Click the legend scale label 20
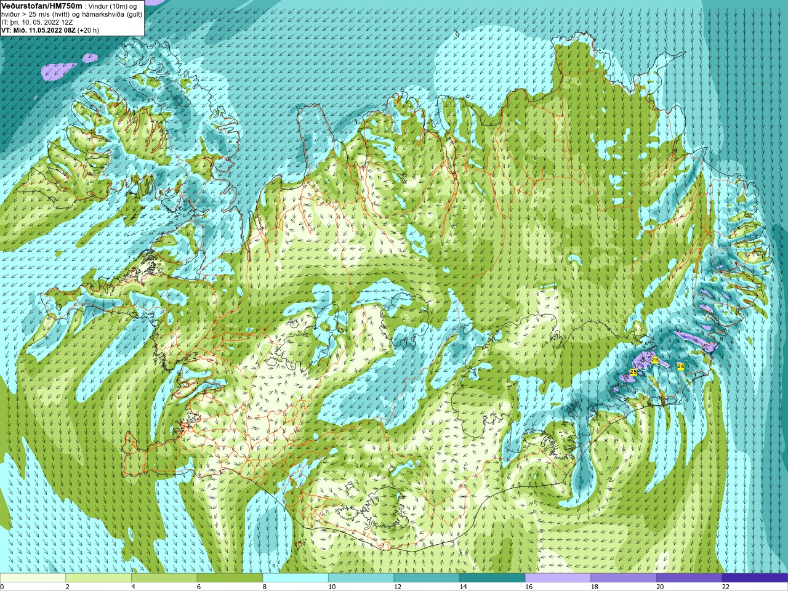This screenshot has width=788, height=591. coord(660,587)
